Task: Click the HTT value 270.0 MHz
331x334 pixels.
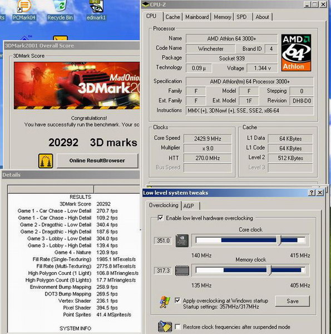Action: (x=208, y=158)
